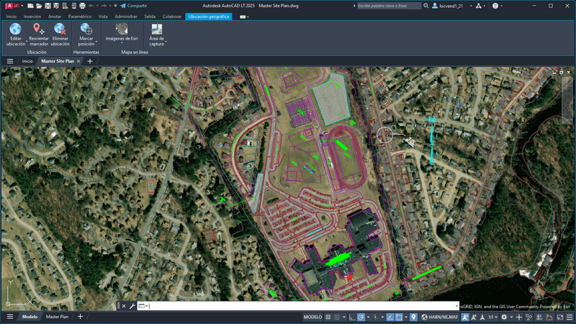
Task: Expand the isometric drafting dropdown arrow
Action: [383, 317]
